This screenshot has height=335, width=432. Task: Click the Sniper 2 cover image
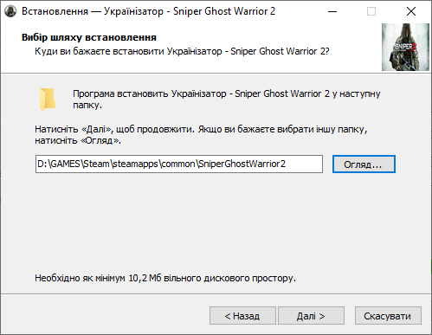[405, 47]
